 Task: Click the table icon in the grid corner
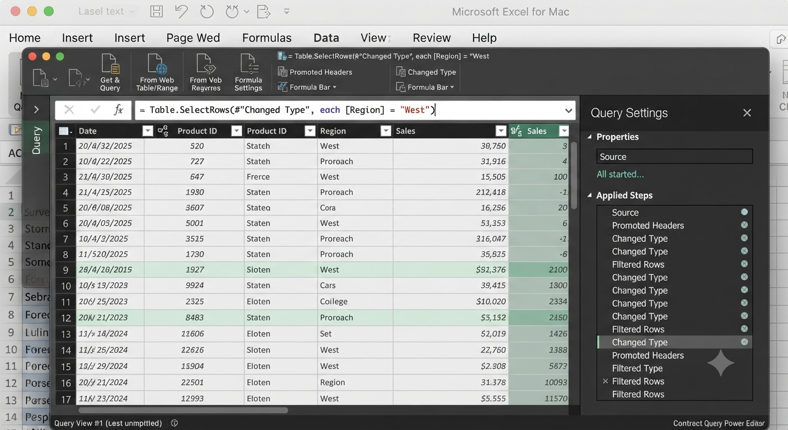coord(65,131)
